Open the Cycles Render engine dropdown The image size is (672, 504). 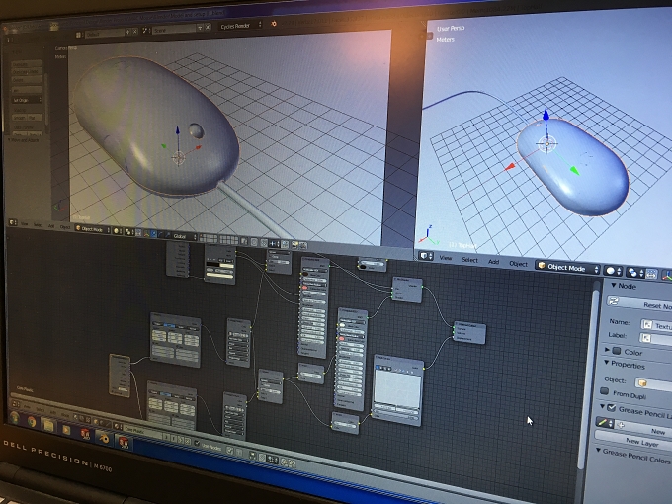coord(240,26)
